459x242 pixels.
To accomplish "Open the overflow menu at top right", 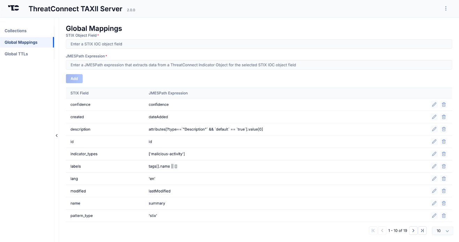I will (446, 8).
